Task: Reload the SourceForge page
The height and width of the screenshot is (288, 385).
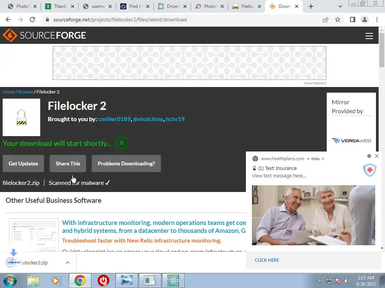Action: pos(32,19)
